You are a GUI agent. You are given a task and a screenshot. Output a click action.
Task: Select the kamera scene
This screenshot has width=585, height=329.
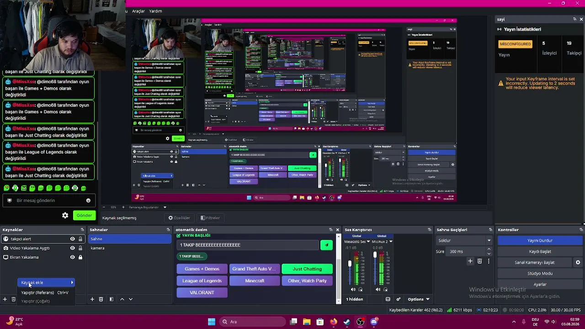[x=130, y=248]
